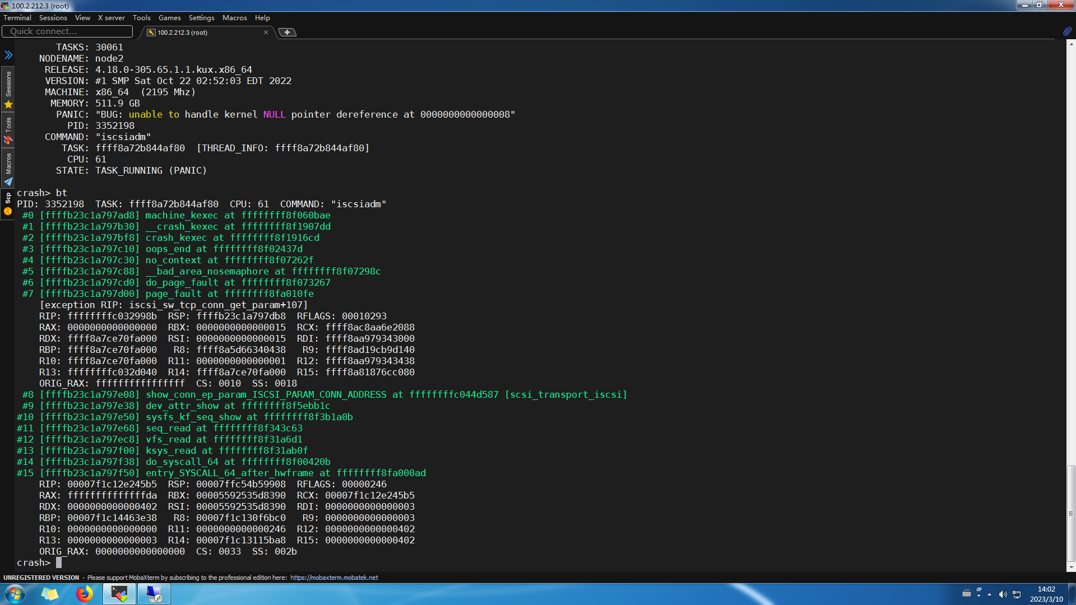The image size is (1076, 605).
Task: Click in the Quick connect field
Action: point(67,31)
